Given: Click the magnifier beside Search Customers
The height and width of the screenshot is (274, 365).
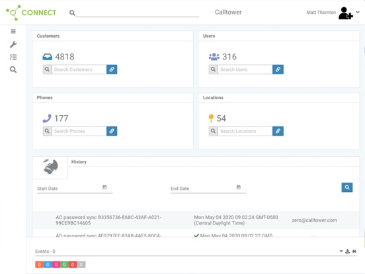Looking at the screenshot, I should (47, 69).
